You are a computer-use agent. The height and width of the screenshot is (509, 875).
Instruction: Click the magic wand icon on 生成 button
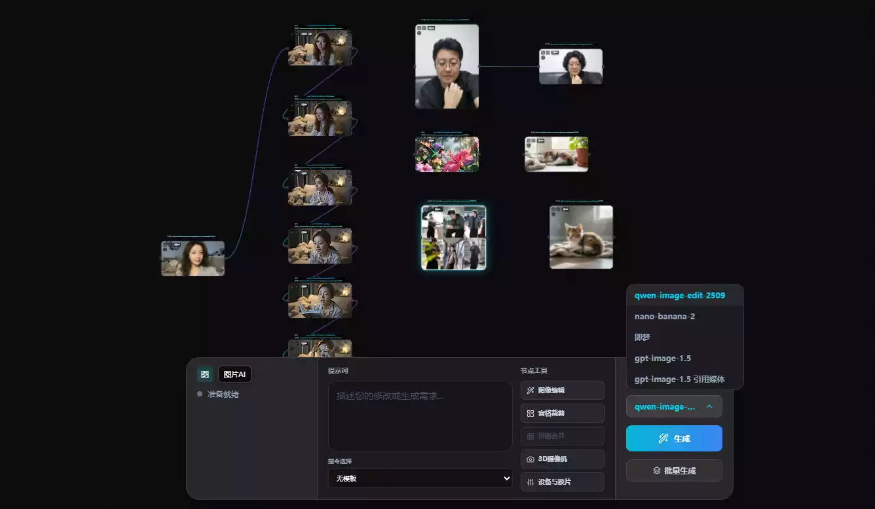[x=663, y=438]
